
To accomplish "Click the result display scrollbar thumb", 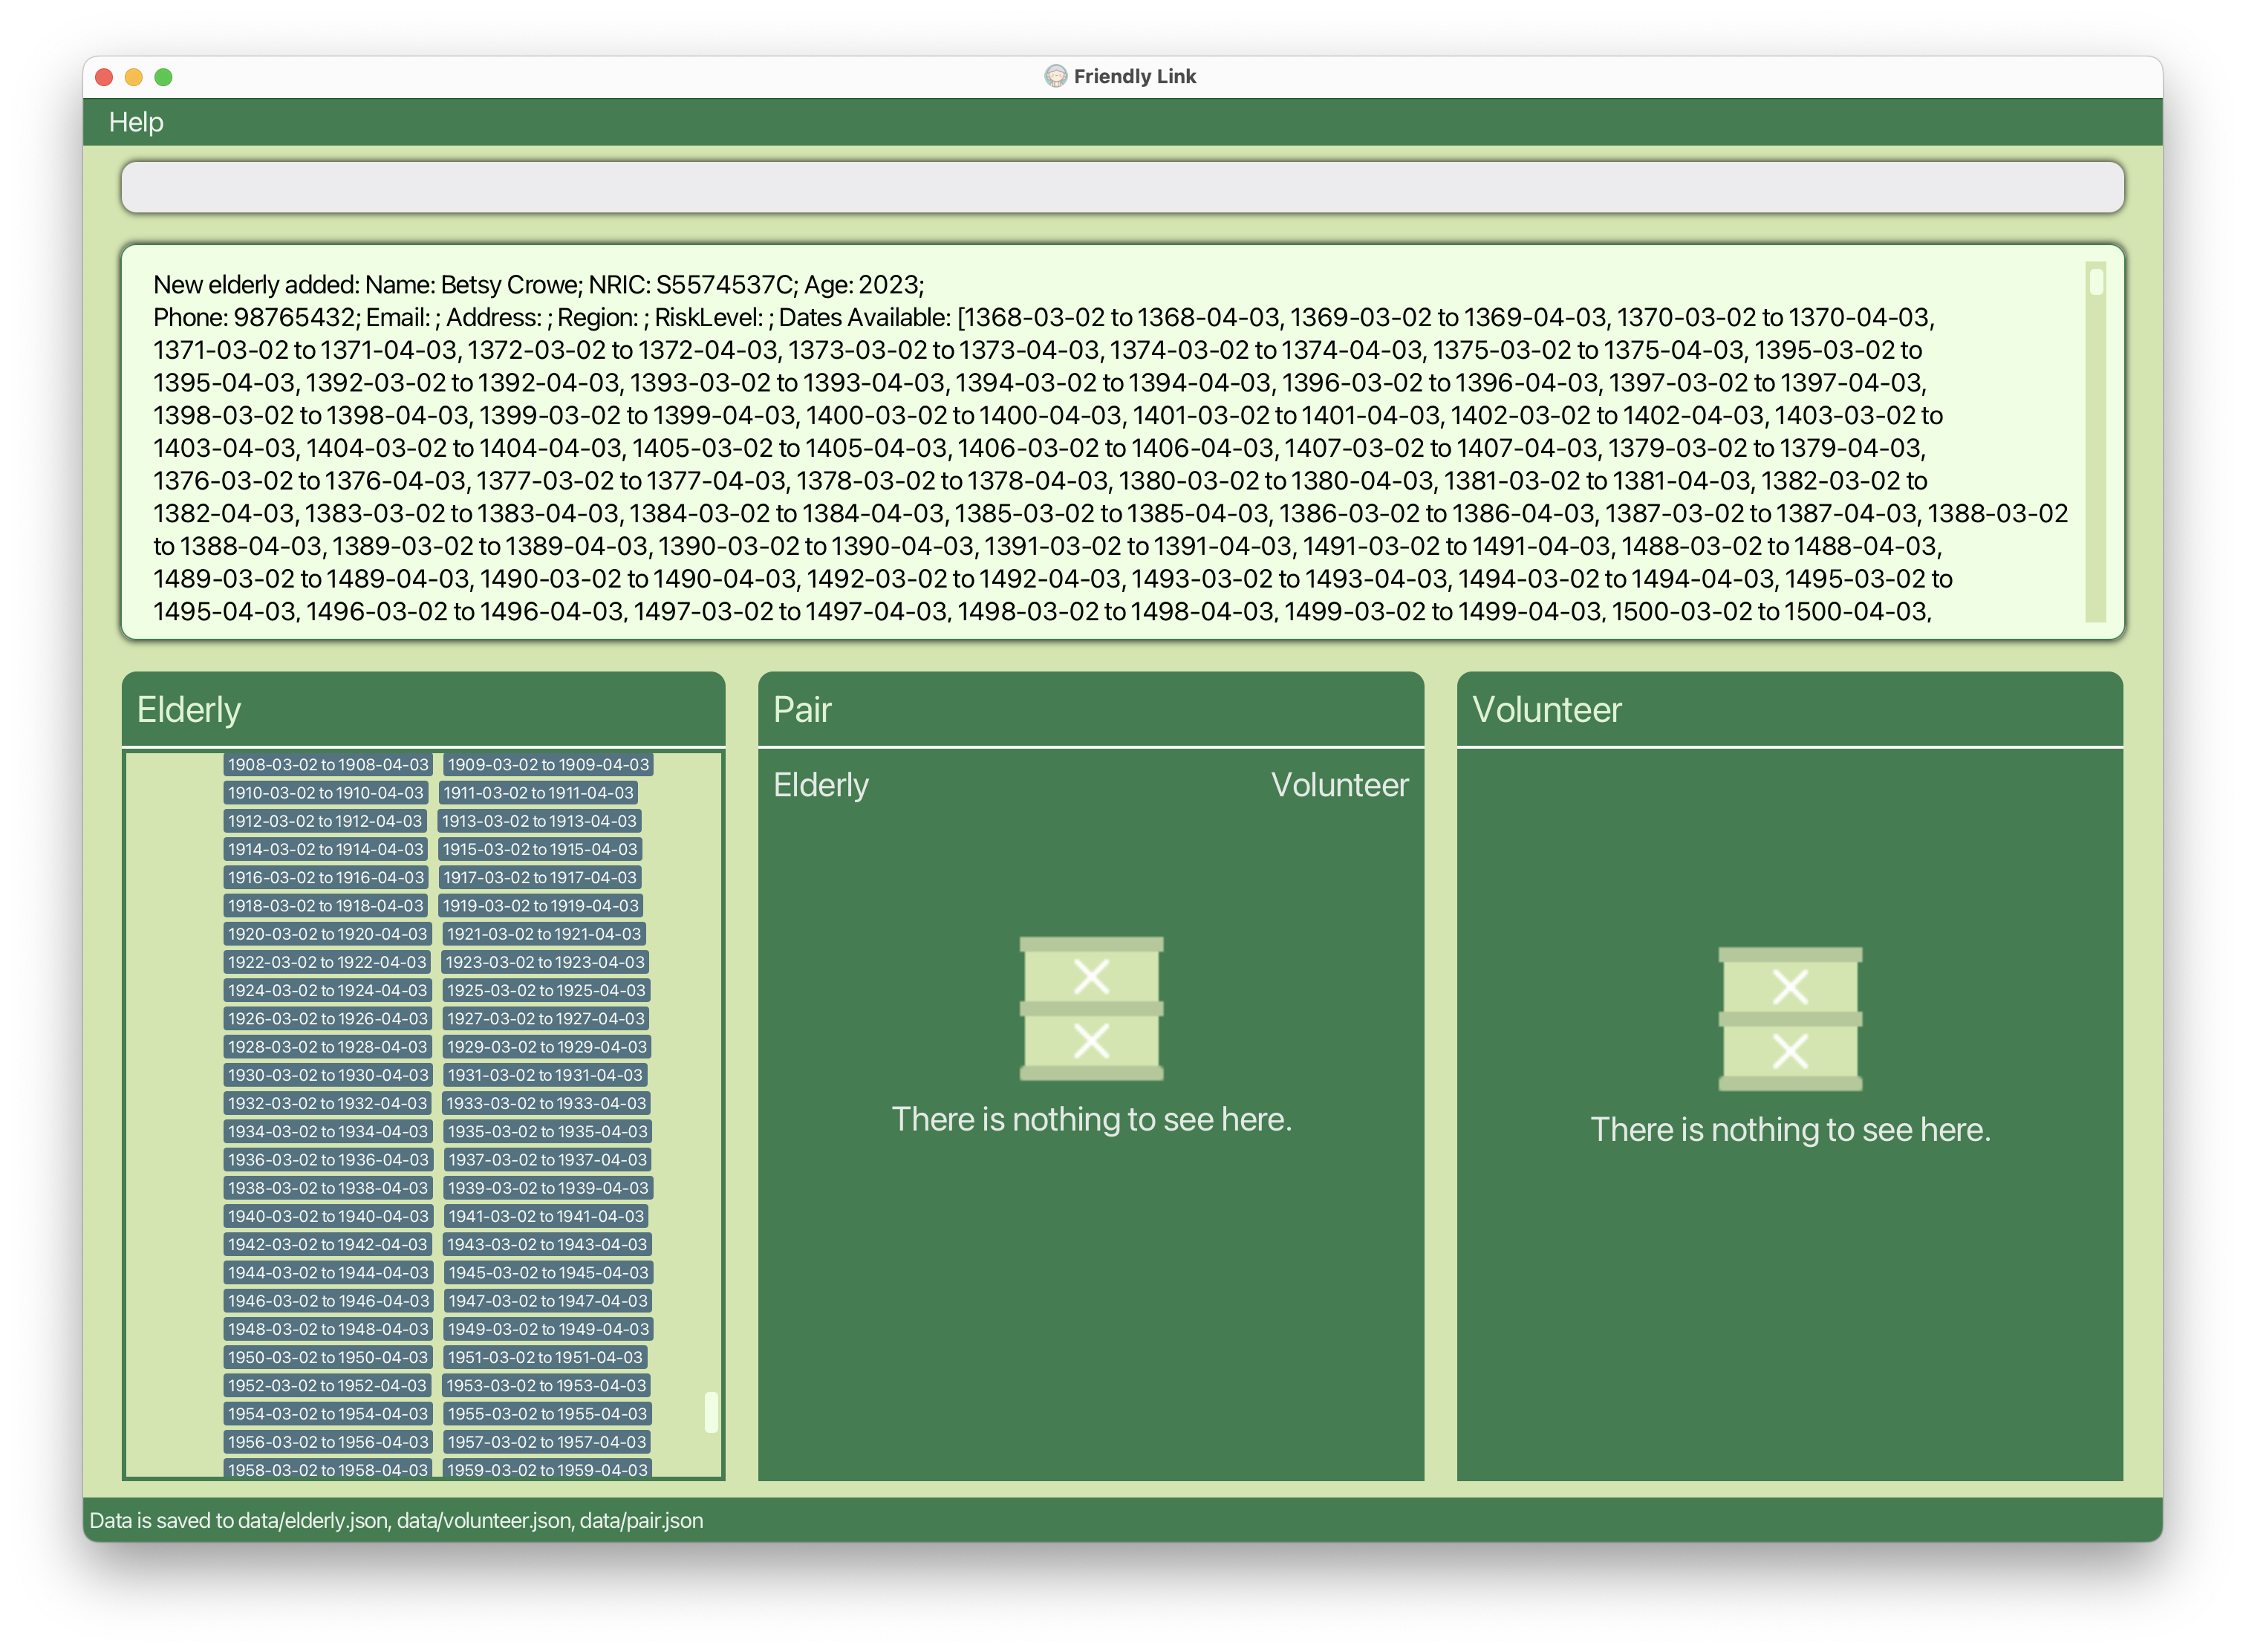I will (2095, 283).
